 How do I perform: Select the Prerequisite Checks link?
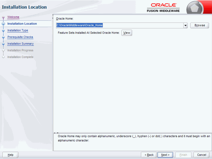point(20,37)
